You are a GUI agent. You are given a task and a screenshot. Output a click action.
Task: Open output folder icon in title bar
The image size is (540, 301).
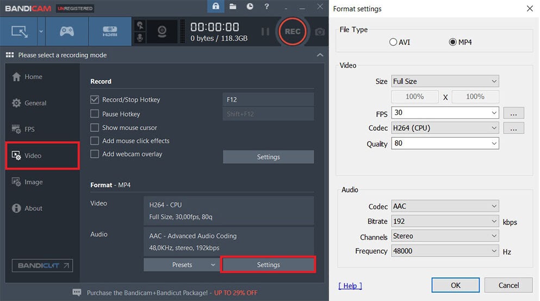[x=233, y=6]
